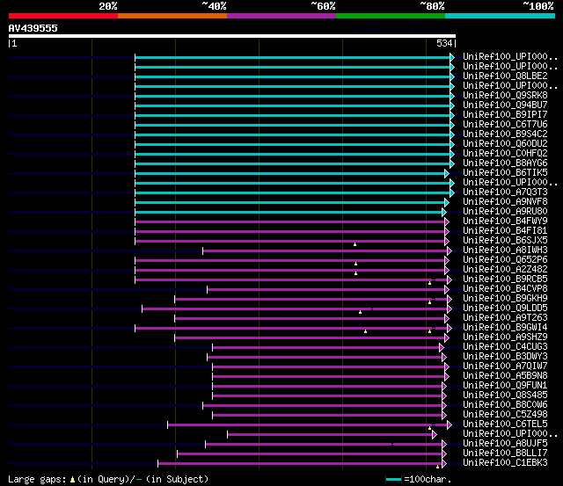Viewport: 563px width, 486px height.
Task: Click the cyan alignment bar for A7Q3T3
Action: 293,193
